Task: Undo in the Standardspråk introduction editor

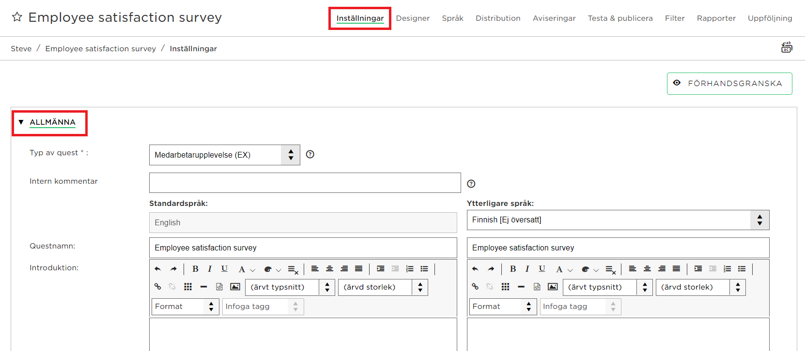Action: [157, 269]
